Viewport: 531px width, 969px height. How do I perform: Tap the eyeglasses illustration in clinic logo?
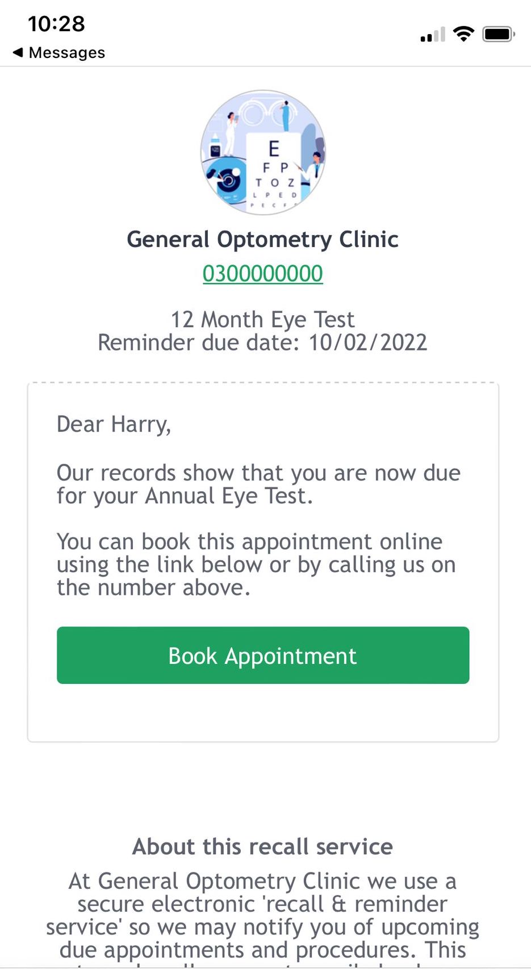coord(262,112)
